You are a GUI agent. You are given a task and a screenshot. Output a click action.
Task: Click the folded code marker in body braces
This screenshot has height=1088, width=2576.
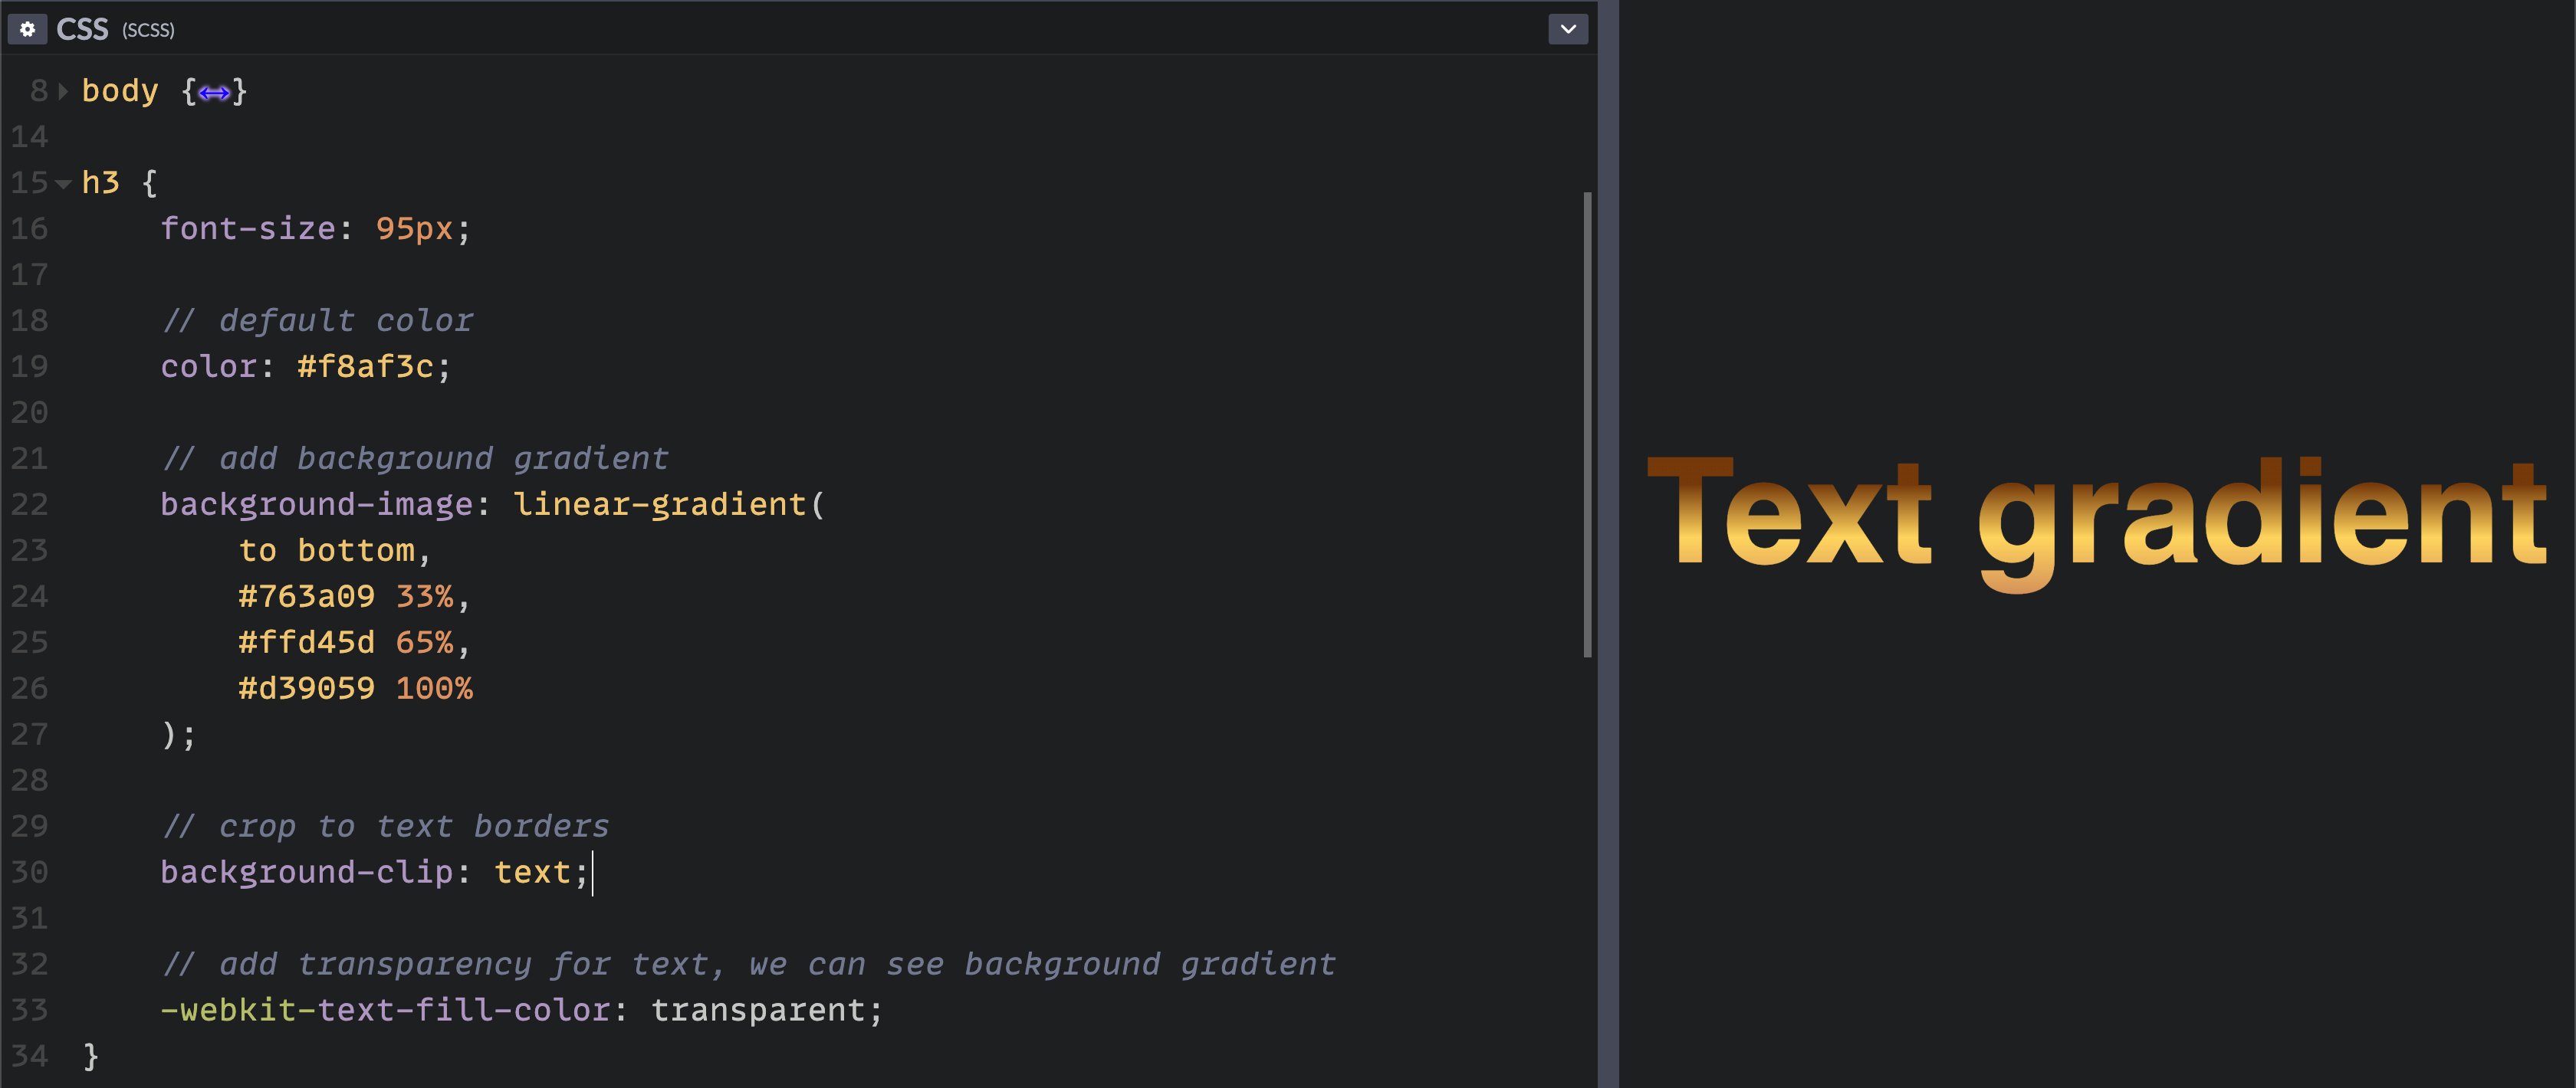214,93
